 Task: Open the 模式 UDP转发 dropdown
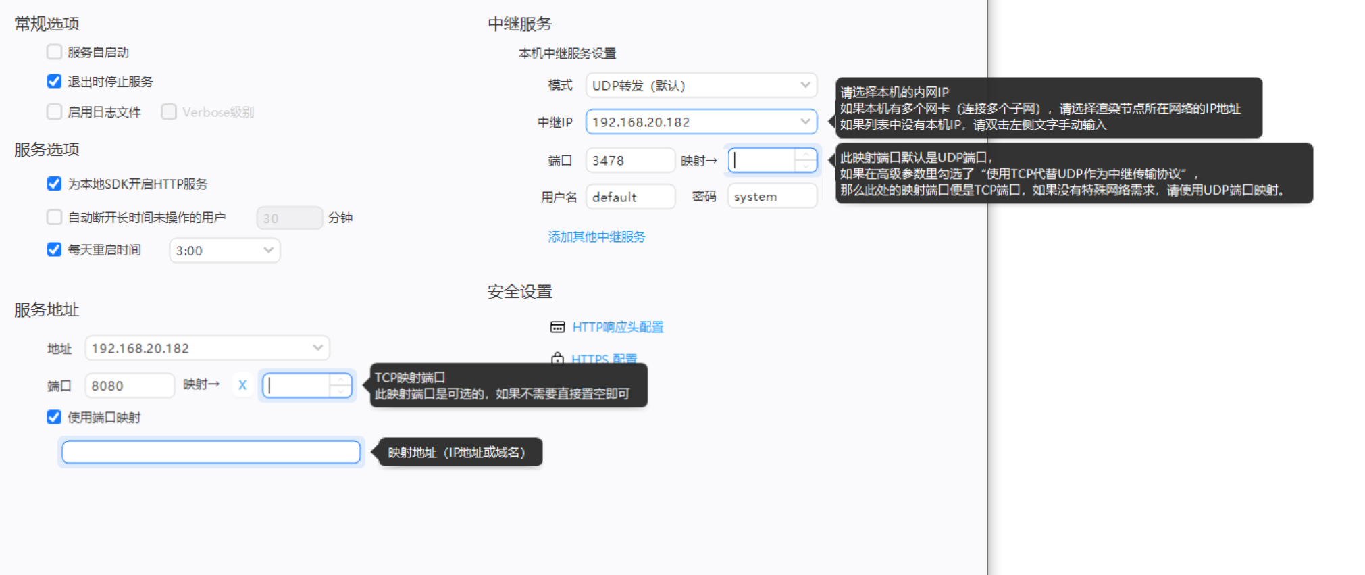pos(700,85)
